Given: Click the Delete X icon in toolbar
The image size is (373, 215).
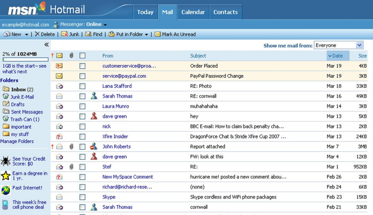Looking at the screenshot, I should point(37,34).
